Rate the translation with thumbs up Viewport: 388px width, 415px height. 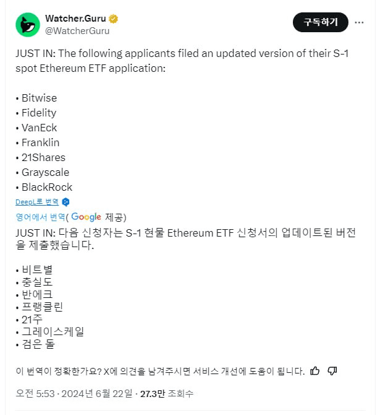click(314, 371)
